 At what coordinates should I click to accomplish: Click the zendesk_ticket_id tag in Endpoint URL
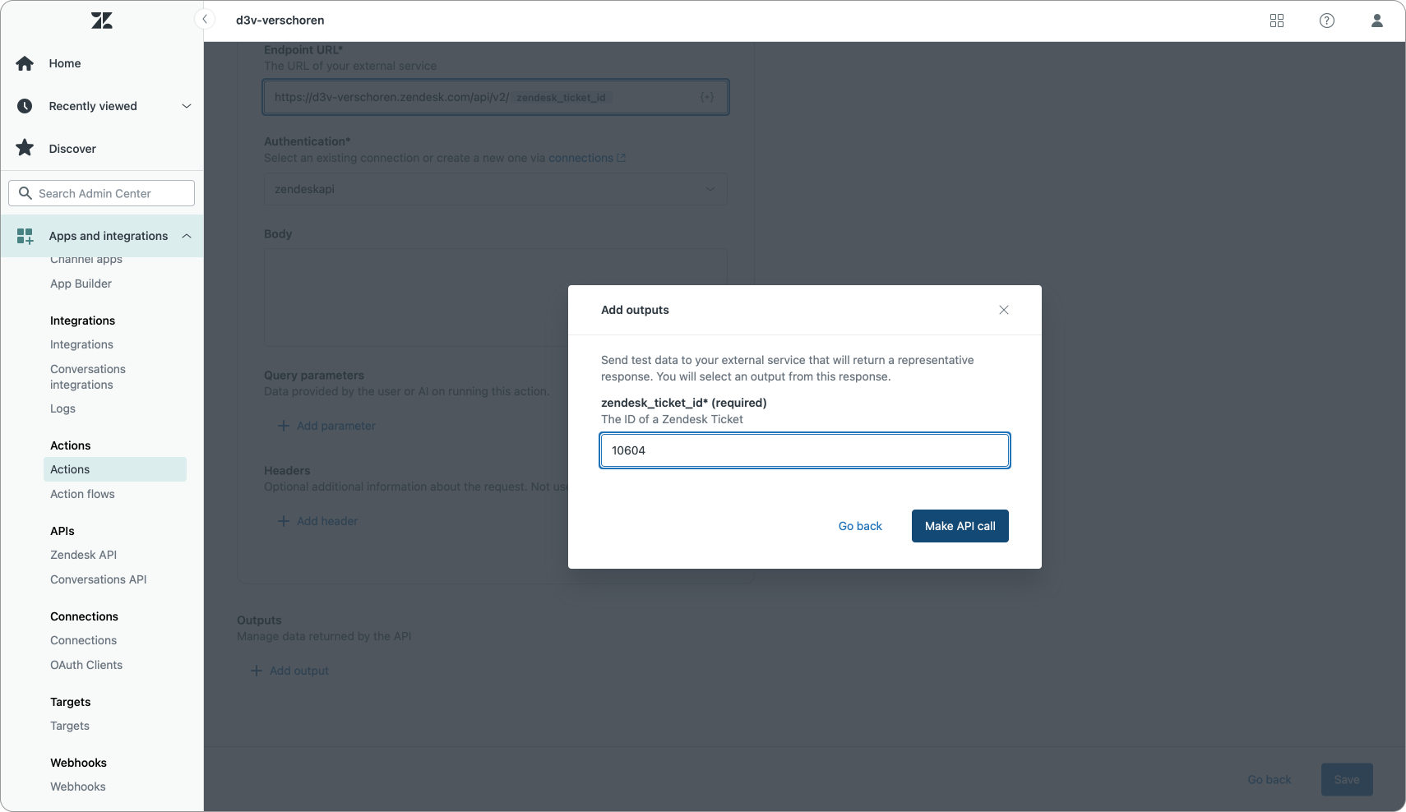[562, 97]
